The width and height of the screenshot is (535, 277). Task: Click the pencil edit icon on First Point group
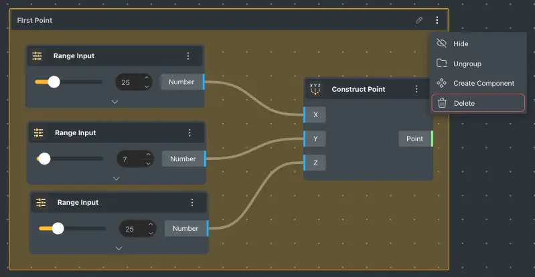[x=419, y=20]
